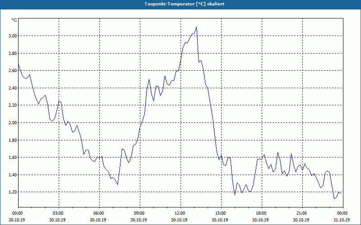Select the 2,80 y-axis label
The height and width of the screenshot is (225, 361).
[13, 53]
